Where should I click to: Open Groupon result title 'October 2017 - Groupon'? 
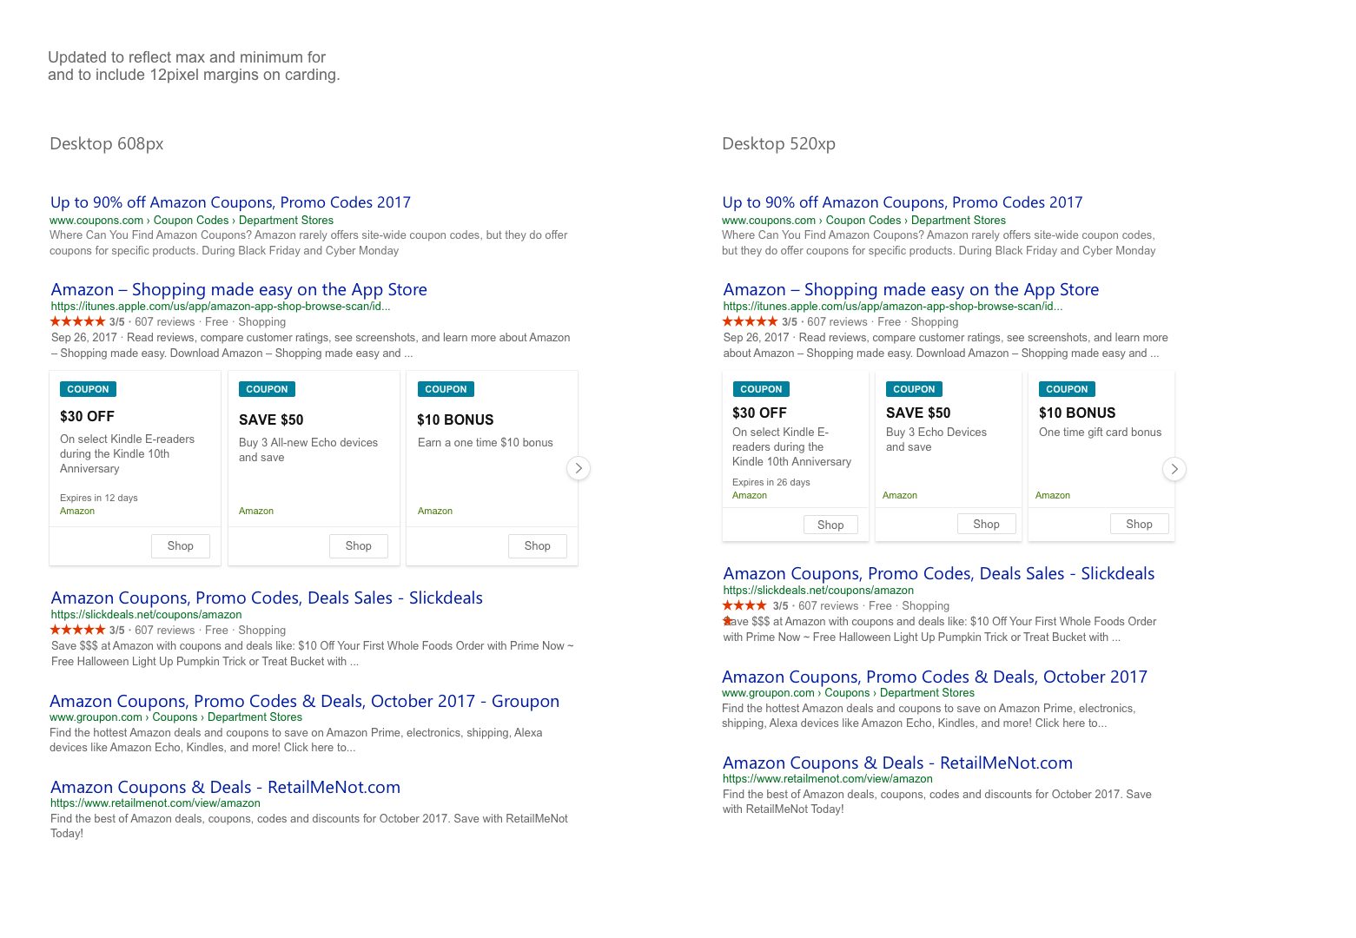click(305, 701)
